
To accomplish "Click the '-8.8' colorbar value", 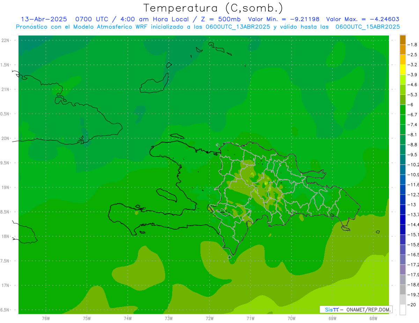I will tap(412, 145).
